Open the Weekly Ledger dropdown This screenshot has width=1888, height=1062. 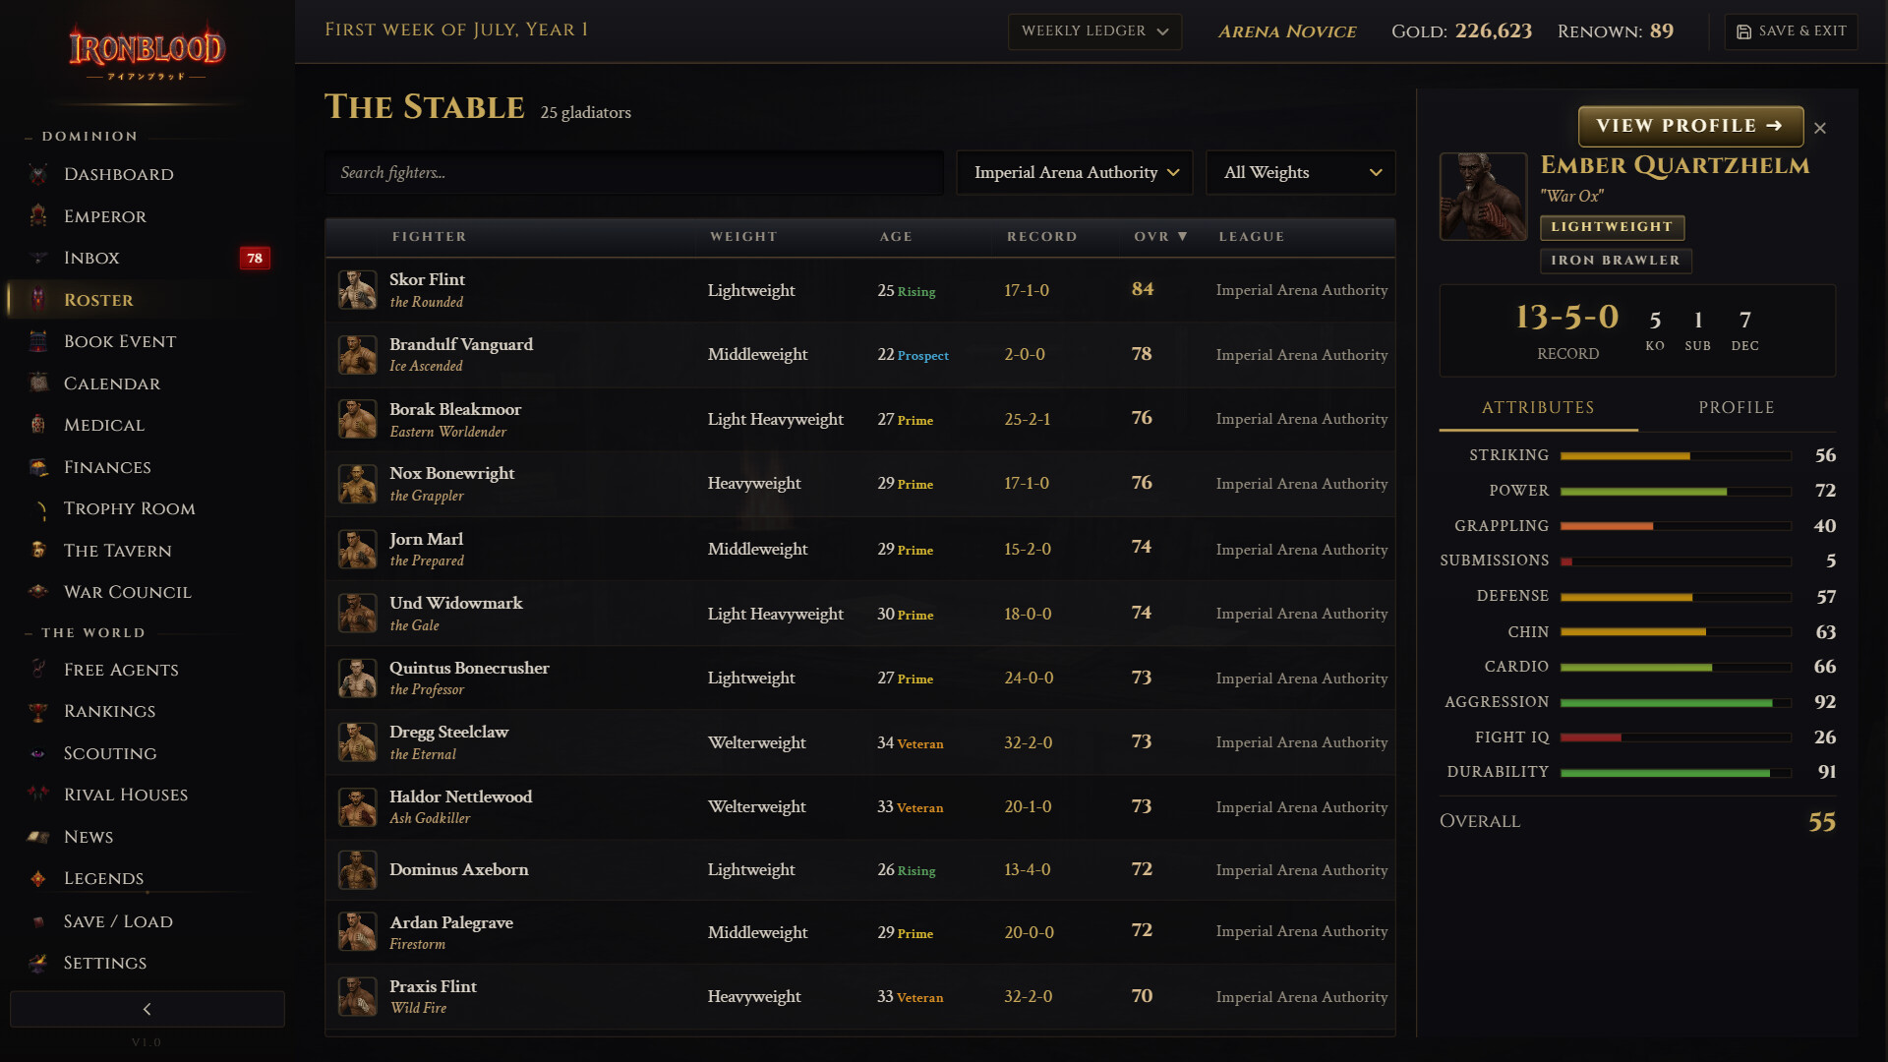(1094, 31)
